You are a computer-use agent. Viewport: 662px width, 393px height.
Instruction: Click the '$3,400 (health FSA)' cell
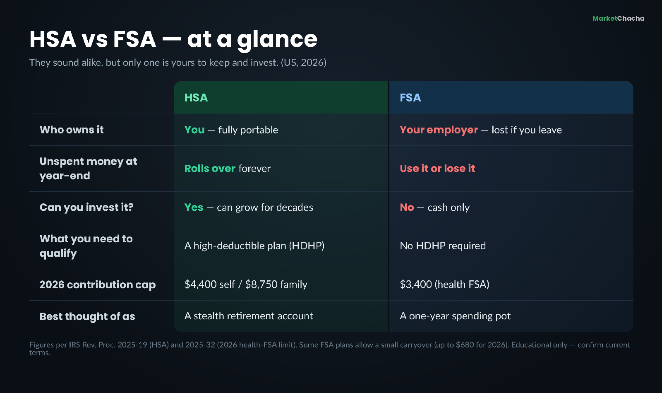tap(445, 285)
